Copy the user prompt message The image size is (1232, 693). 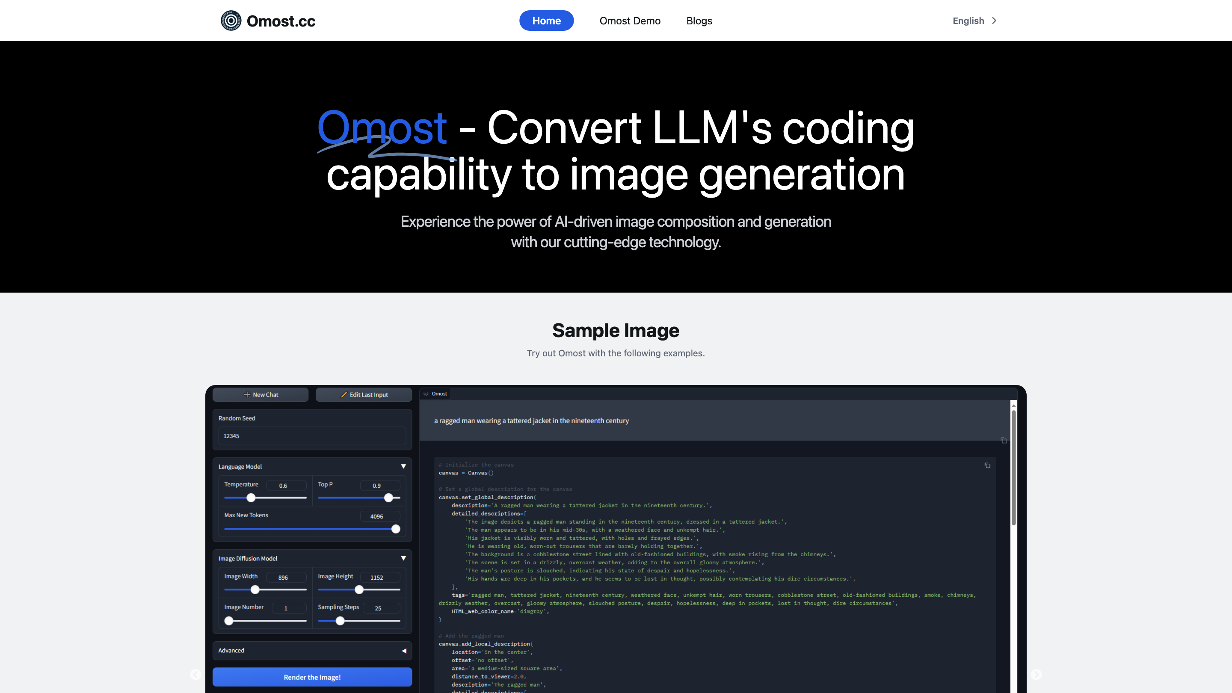click(1004, 441)
